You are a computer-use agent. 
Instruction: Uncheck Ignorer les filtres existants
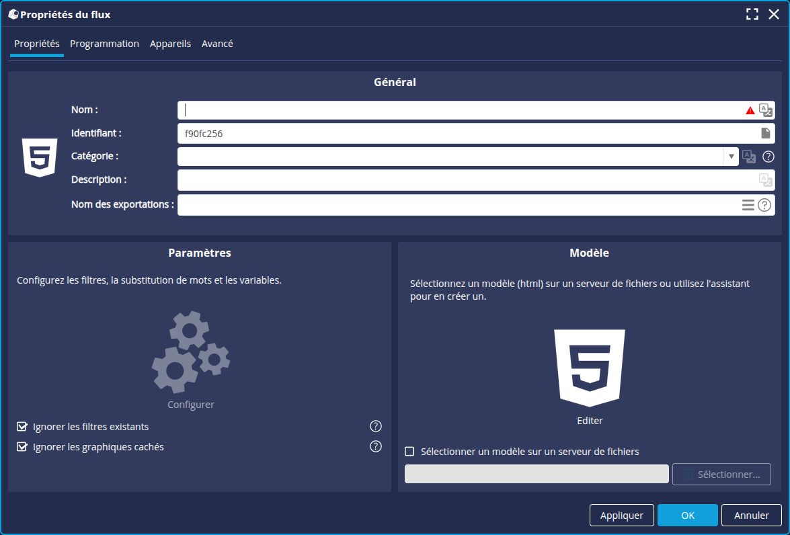pyautogui.click(x=22, y=427)
